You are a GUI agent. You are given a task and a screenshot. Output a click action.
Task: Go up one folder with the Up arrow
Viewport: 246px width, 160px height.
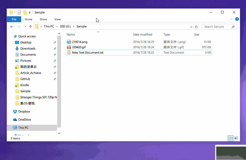pos(31,27)
